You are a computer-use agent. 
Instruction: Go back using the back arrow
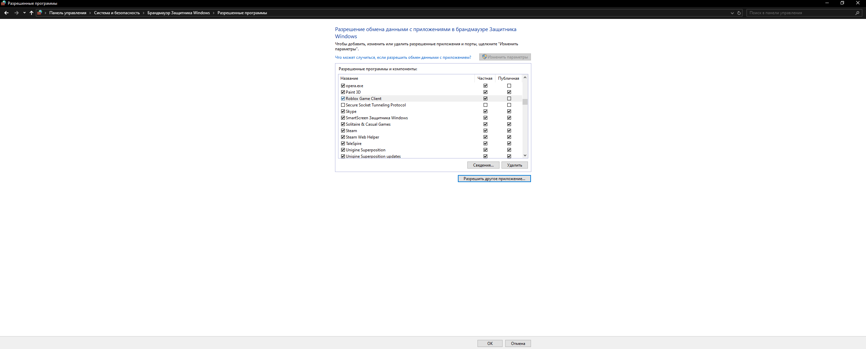(6, 13)
